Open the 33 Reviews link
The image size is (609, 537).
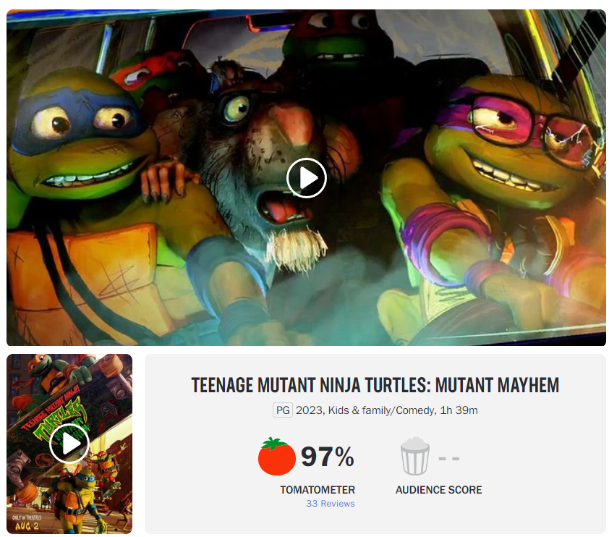331,503
